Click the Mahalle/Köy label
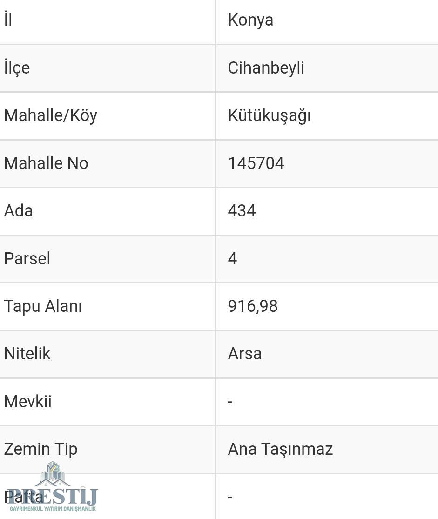The image size is (438, 519). [x=51, y=116]
